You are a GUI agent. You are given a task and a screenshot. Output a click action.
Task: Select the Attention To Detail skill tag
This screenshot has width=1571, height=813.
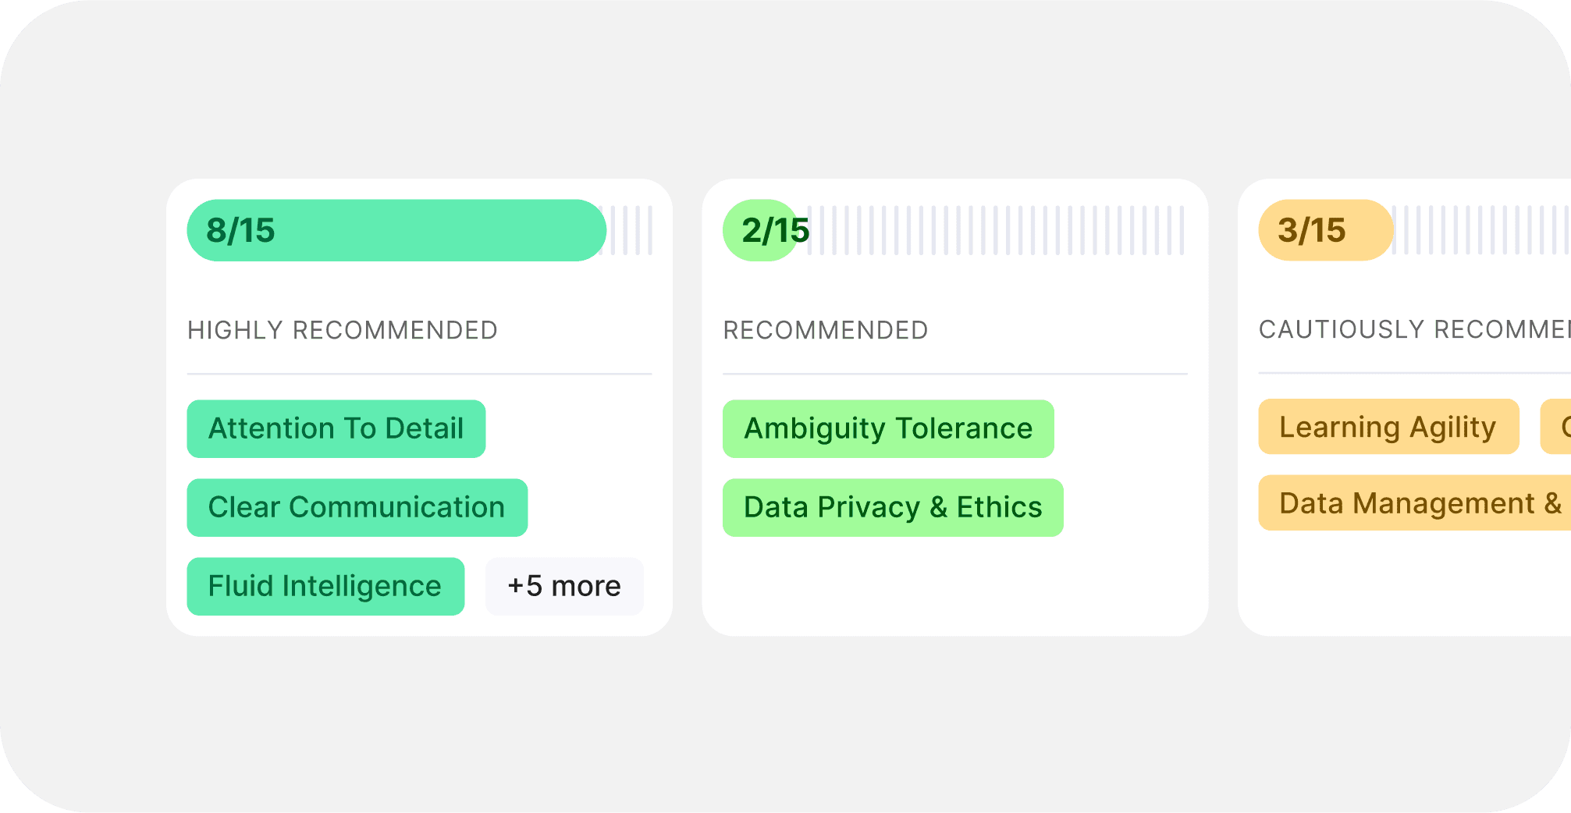(x=336, y=428)
